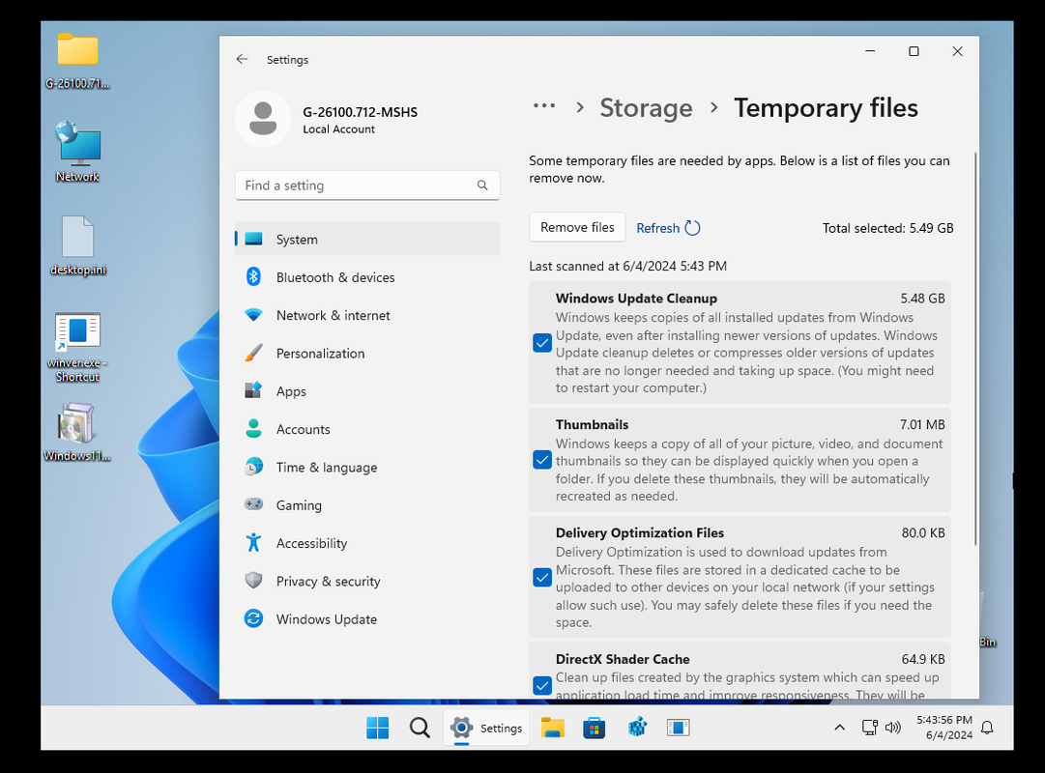The image size is (1045, 773).
Task: Show hidden icons tray chevron
Action: (x=840, y=728)
